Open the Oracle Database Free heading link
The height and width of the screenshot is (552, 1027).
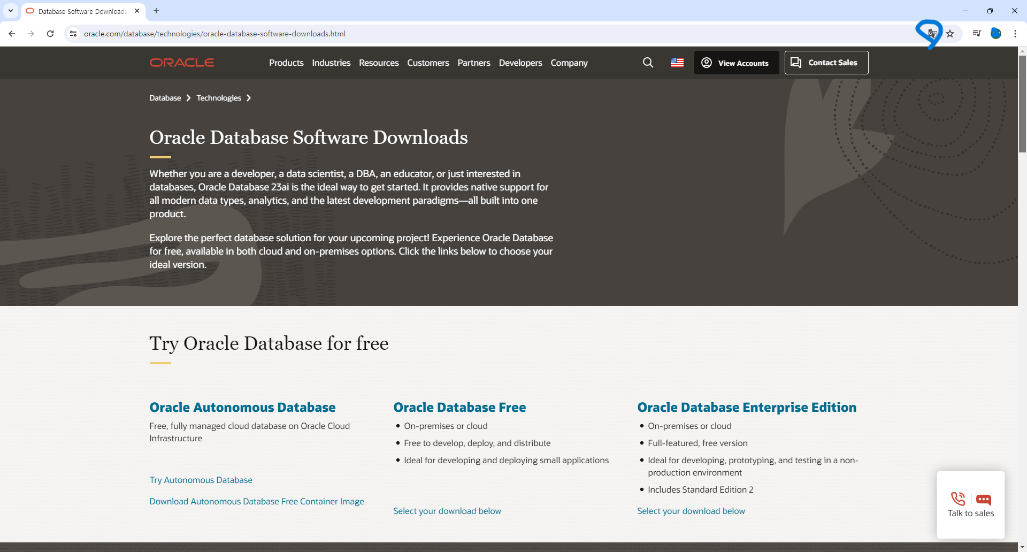tap(459, 408)
